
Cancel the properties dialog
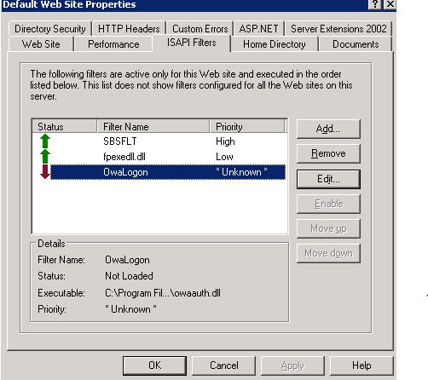[224, 366]
